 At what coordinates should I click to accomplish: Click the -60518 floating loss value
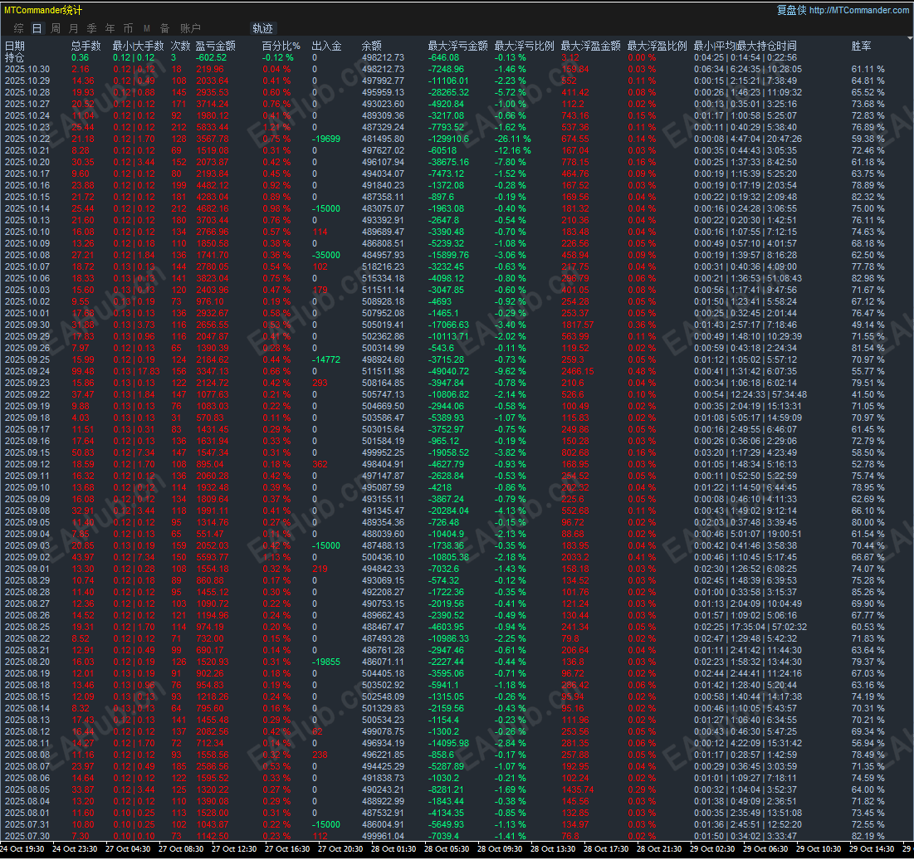(443, 150)
